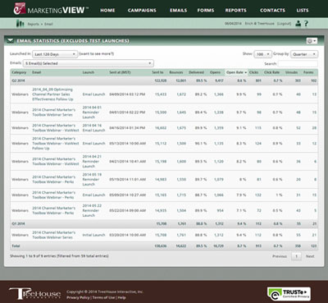Sort by the Opens column header
The height and width of the screenshot is (303, 328).
[x=215, y=72]
